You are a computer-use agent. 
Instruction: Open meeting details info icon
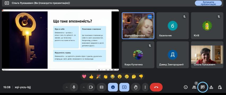click(x=186, y=87)
